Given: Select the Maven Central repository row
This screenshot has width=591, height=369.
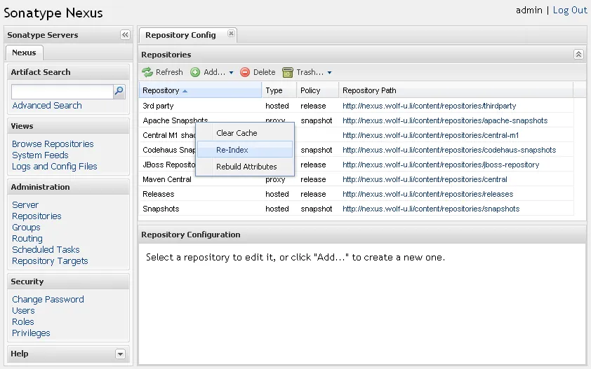Looking at the screenshot, I should (356, 179).
